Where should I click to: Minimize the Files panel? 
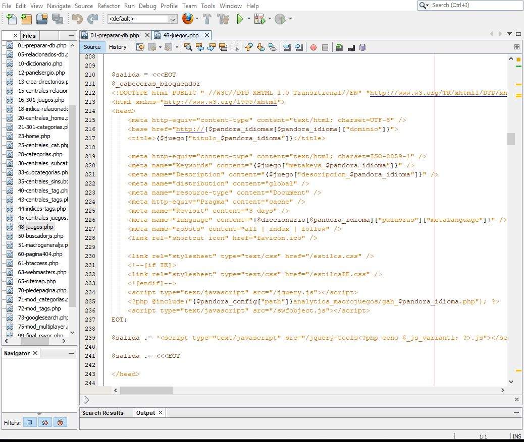pos(71,36)
